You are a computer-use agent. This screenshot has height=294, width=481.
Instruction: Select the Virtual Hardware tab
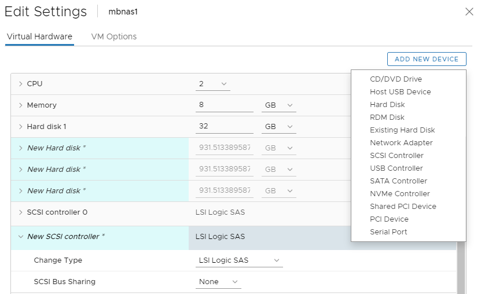[x=39, y=36]
